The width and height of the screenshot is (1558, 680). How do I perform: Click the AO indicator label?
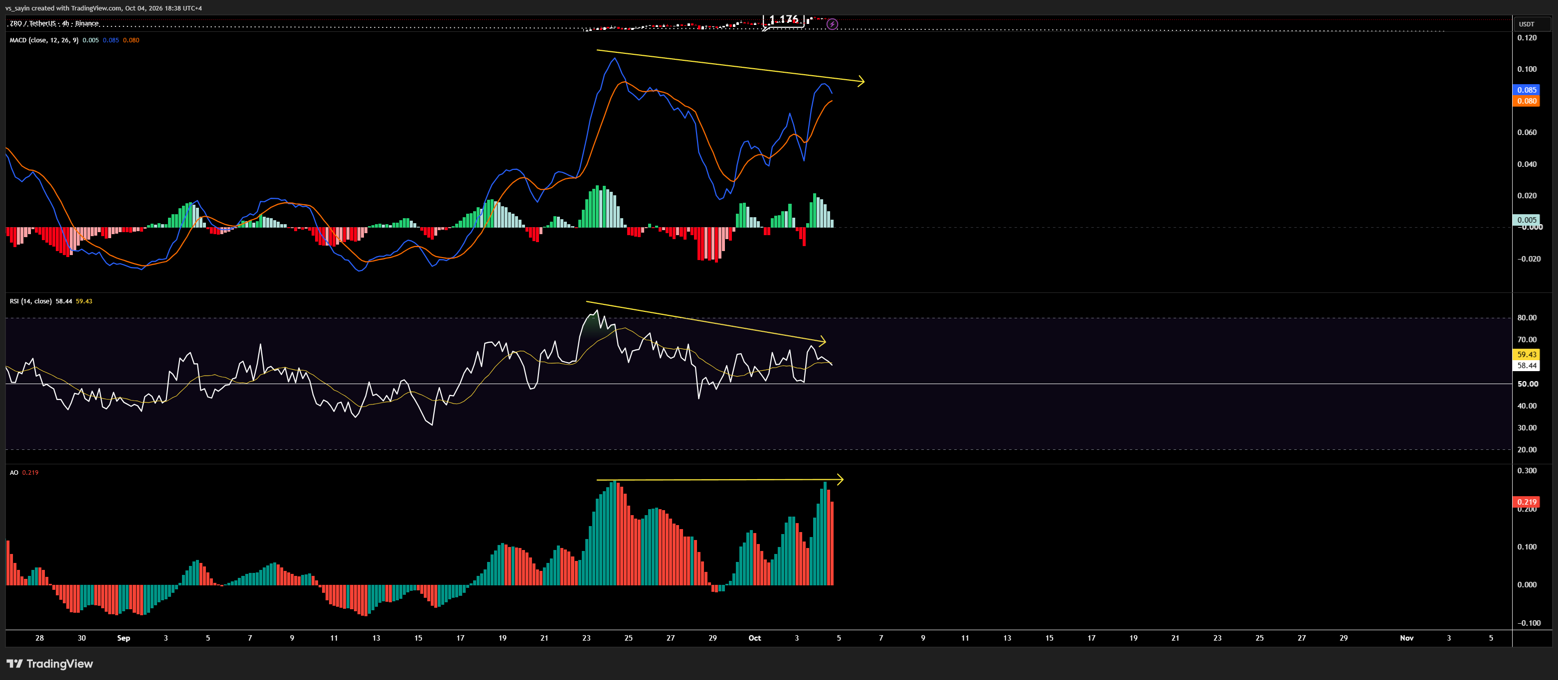coord(14,473)
